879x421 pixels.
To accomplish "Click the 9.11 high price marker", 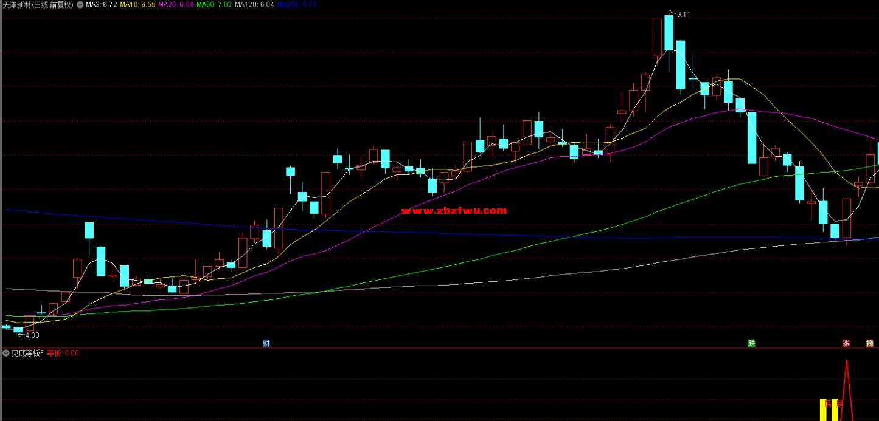I will pos(683,14).
